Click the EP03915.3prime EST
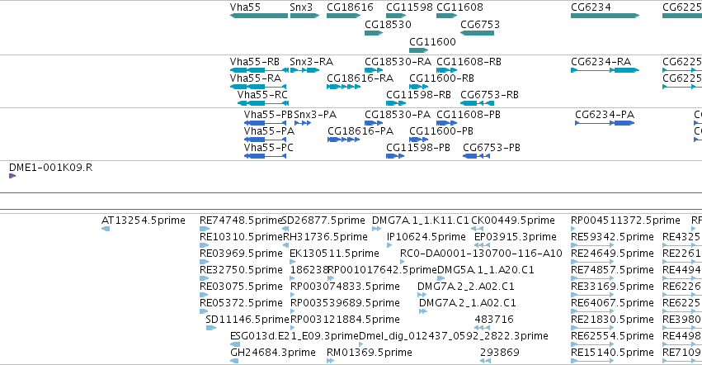 pos(483,245)
